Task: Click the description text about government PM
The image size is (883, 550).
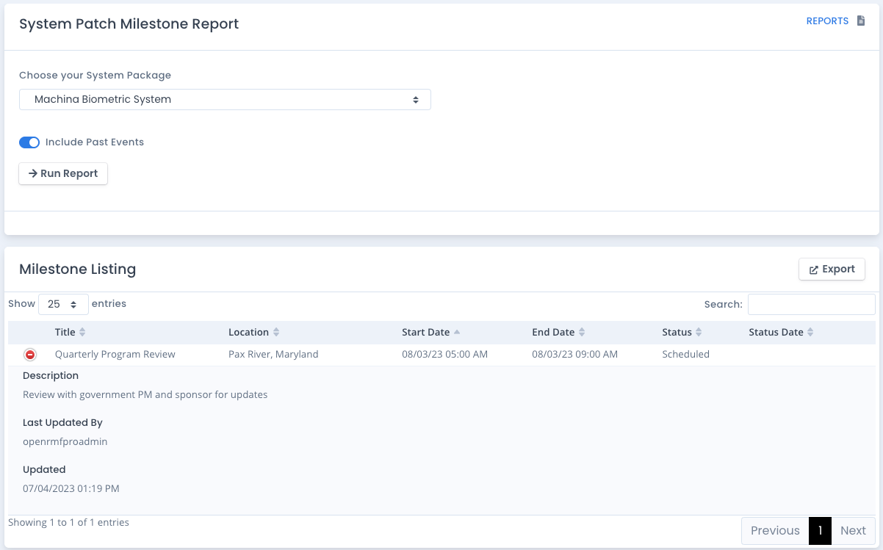Action: (x=145, y=395)
